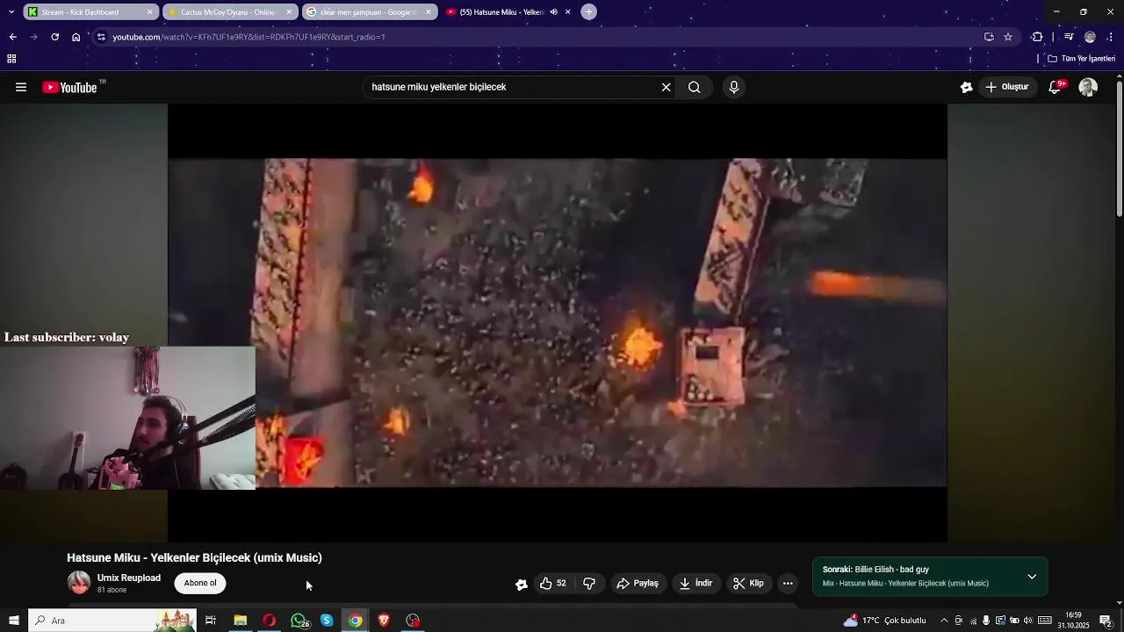Open the Chrome profile avatar
The height and width of the screenshot is (632, 1124).
(x=1090, y=37)
